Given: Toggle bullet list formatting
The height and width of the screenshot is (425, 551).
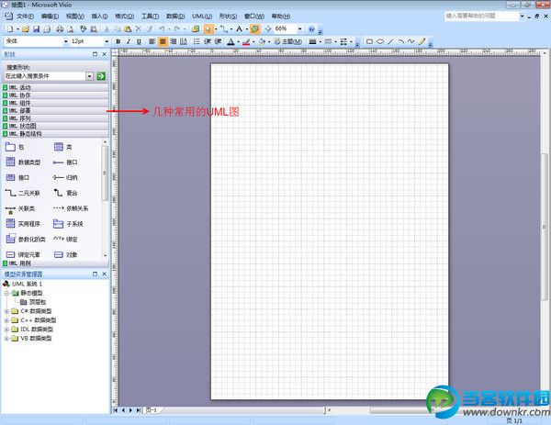Looking at the screenshot, I should point(197,41).
